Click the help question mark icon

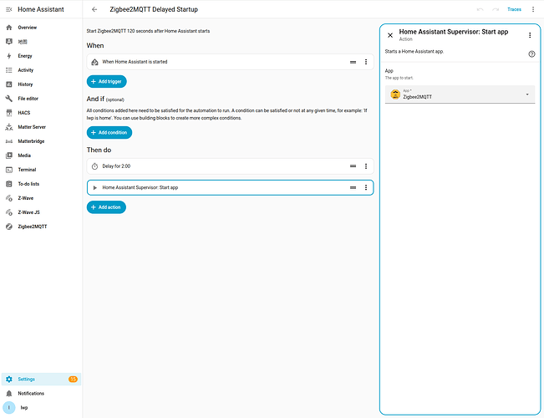coord(531,54)
